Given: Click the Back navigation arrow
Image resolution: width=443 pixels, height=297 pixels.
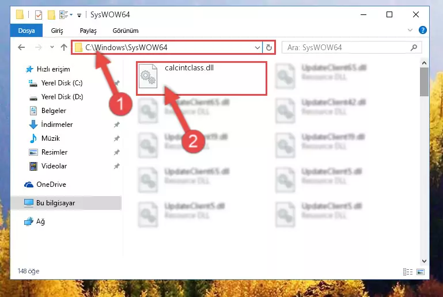Looking at the screenshot, I should click(21, 47).
